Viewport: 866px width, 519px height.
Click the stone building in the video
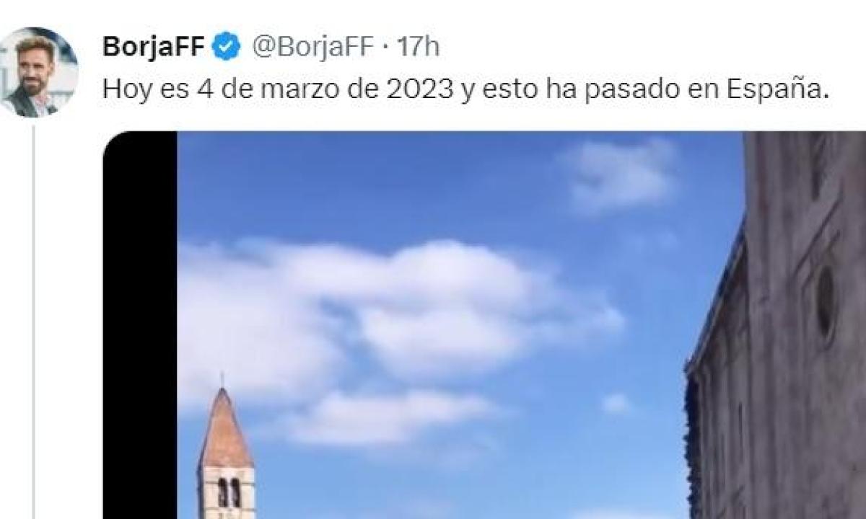tap(776, 324)
